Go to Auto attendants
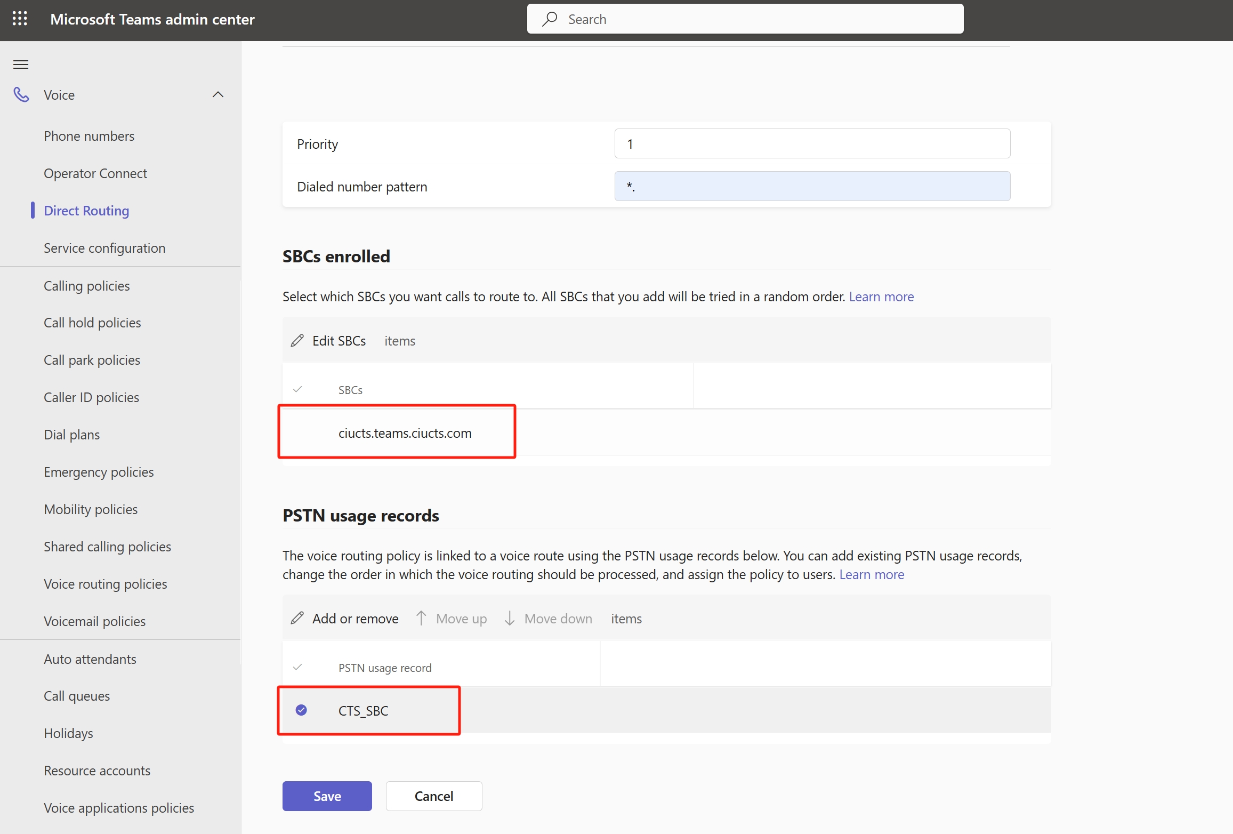Image resolution: width=1233 pixels, height=834 pixels. pos(90,659)
